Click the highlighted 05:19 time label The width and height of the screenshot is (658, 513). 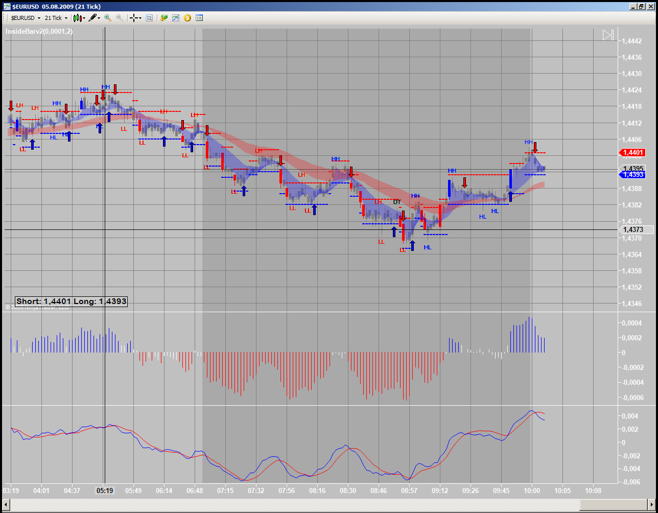(x=104, y=491)
